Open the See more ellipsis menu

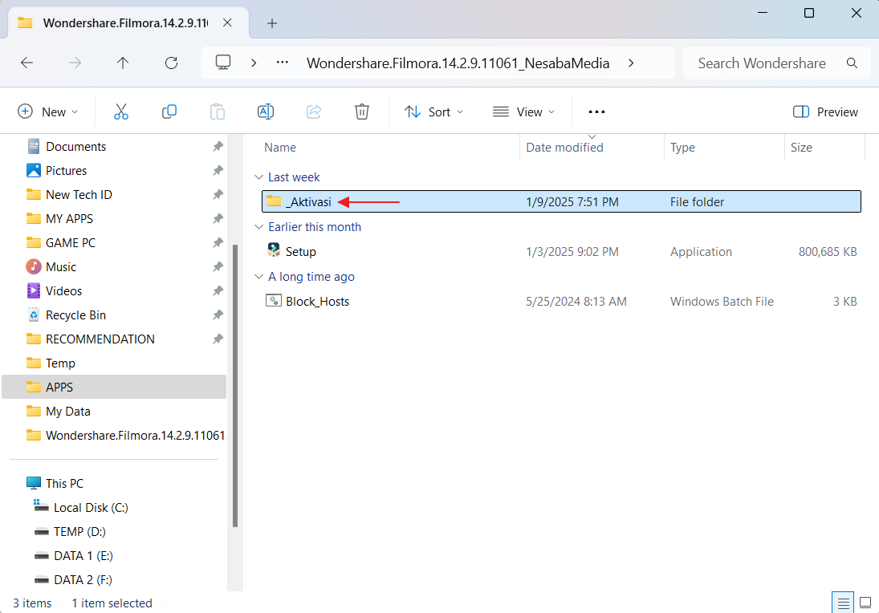(596, 112)
